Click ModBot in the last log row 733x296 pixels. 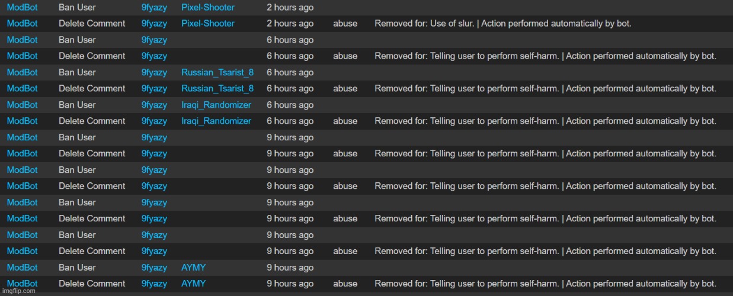[x=23, y=284]
